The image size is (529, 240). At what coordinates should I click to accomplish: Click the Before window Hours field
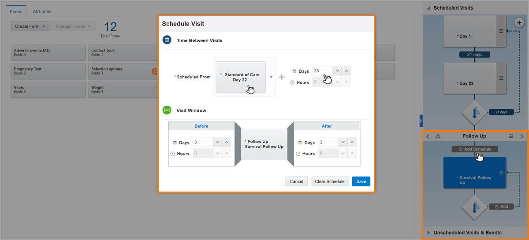pyautogui.click(x=203, y=153)
